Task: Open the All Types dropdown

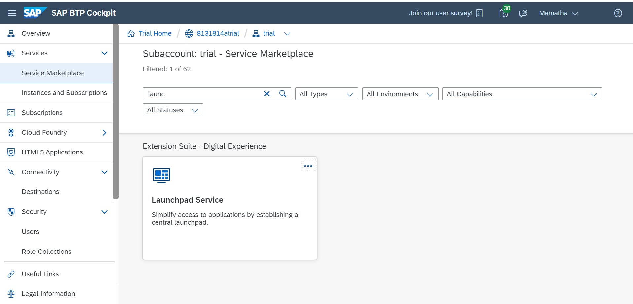Action: (x=327, y=94)
